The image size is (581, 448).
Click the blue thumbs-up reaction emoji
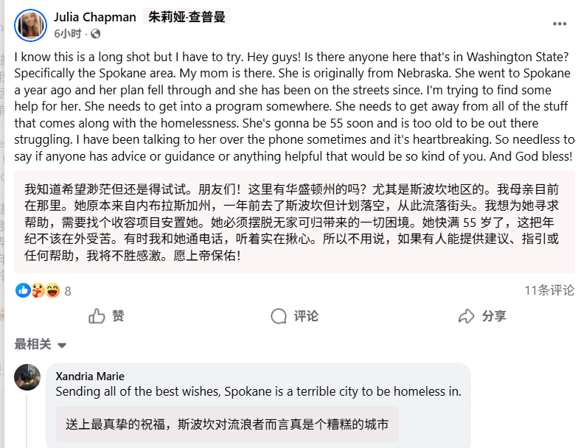coord(23,290)
